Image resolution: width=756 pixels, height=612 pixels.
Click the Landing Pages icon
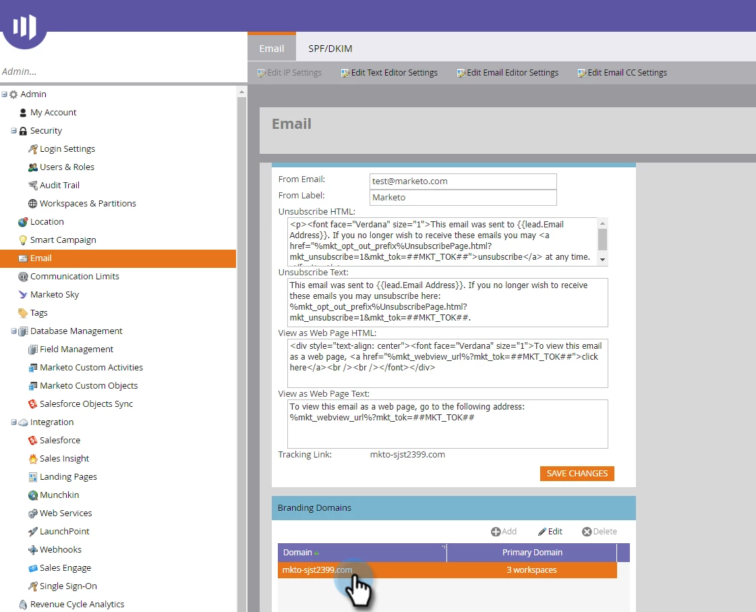(33, 477)
